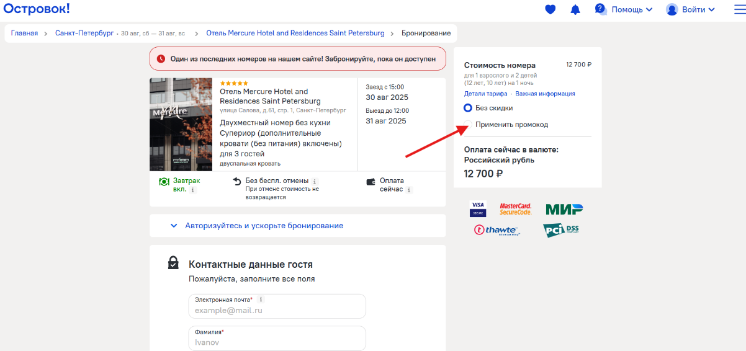Click the red clock icon in the alert
Screen dimensions: 746x351
tap(161, 58)
